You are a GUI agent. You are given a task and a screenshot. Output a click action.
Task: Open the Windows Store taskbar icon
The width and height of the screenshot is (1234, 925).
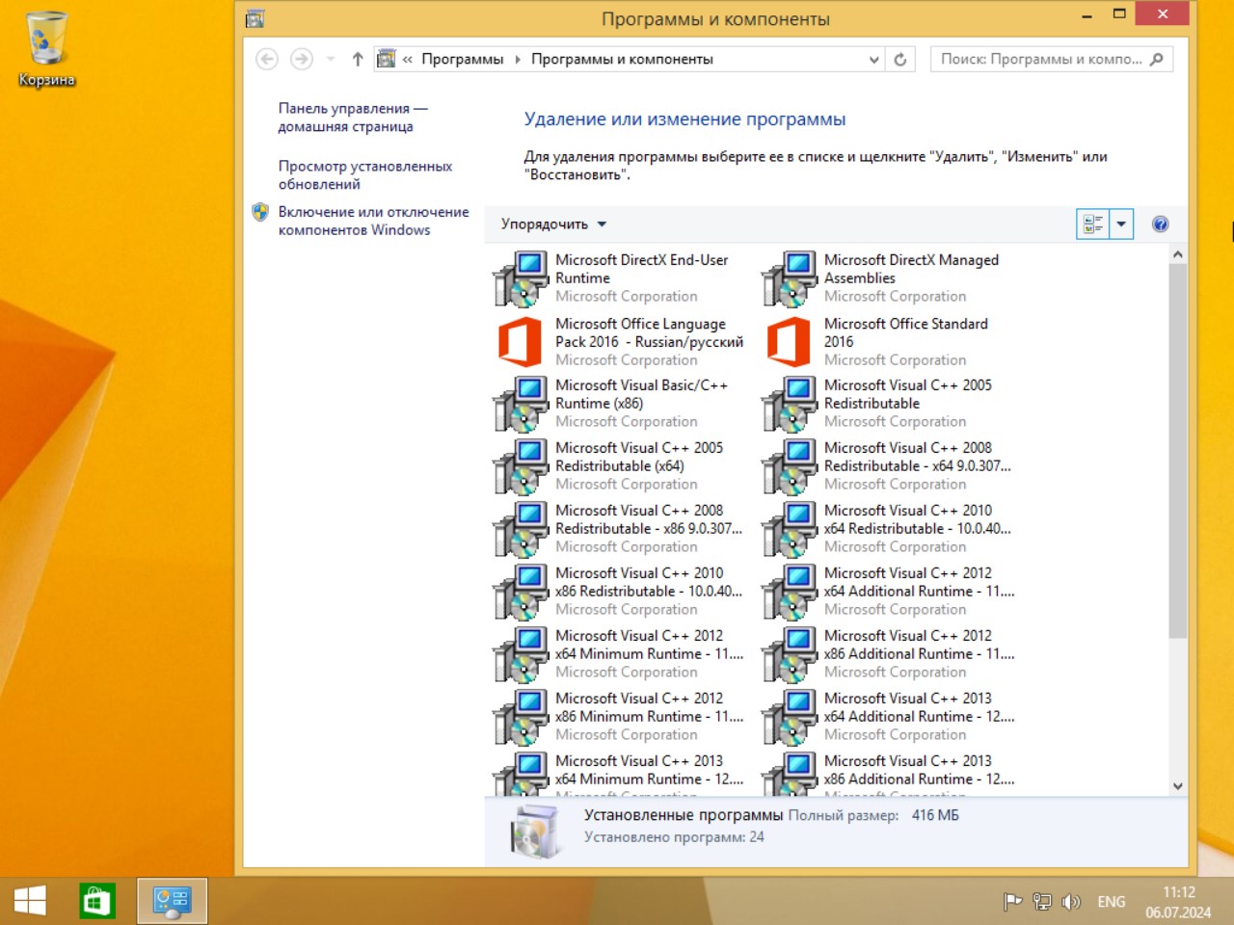pyautogui.click(x=96, y=902)
